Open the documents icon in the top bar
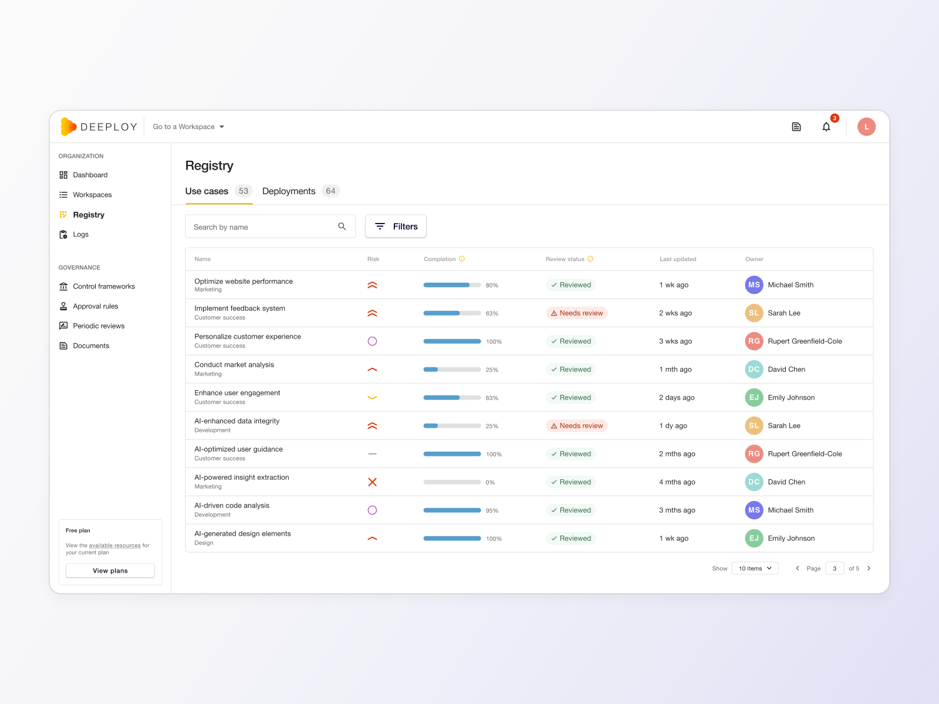 (x=796, y=127)
